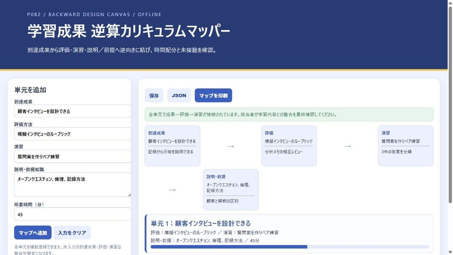Viewport: 453px width, 255px height.
Task: Click '観察と解釈の区別' in prerequisites card
Action: (223, 201)
